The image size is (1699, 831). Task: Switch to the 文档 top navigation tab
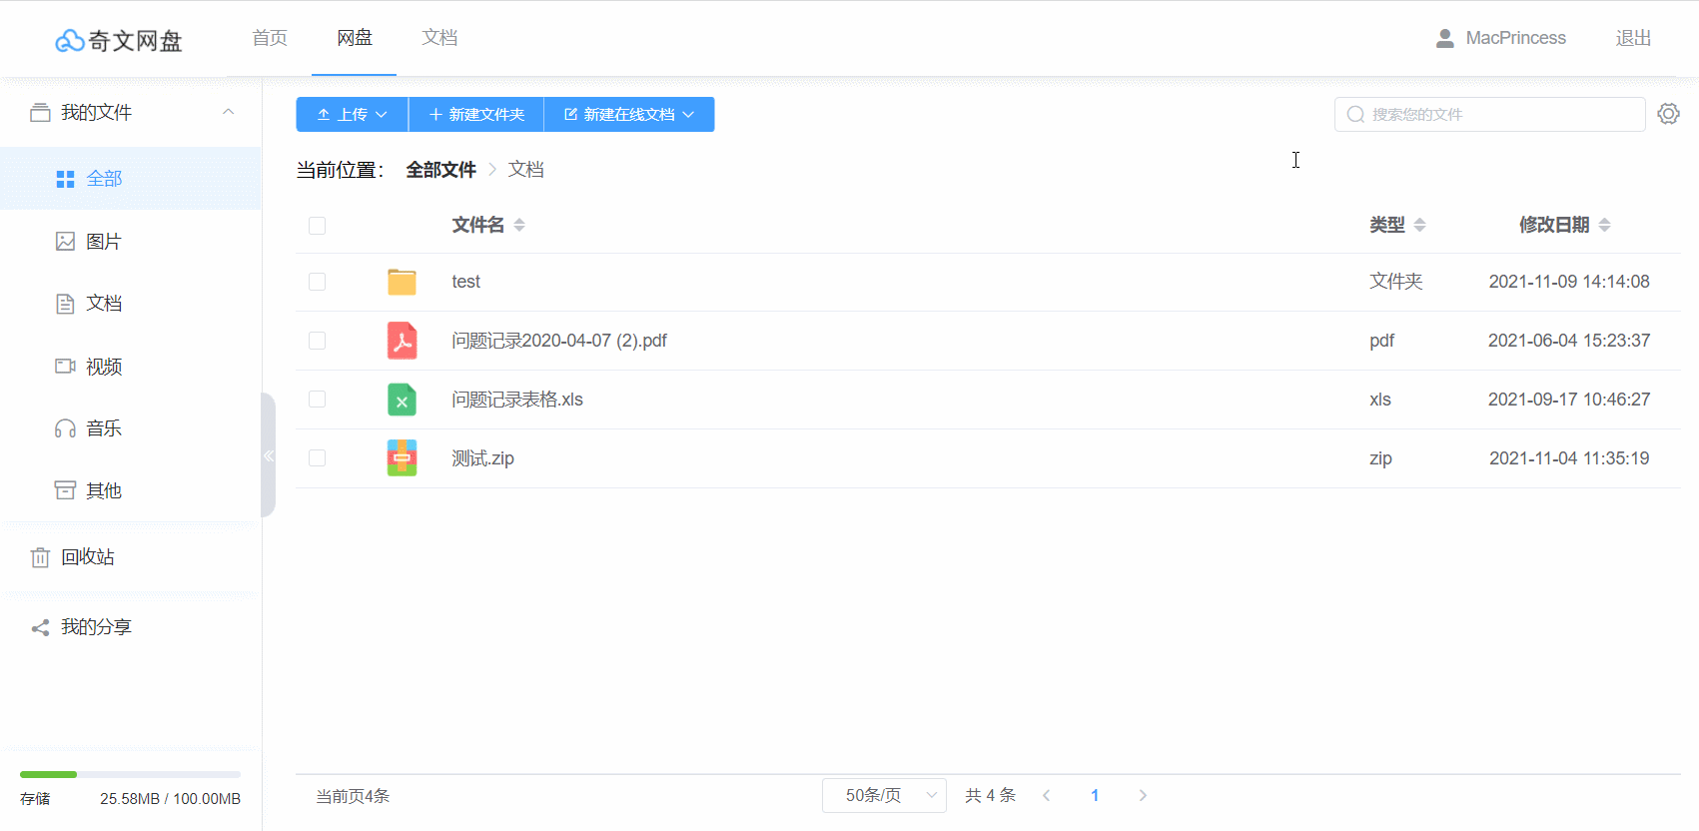coord(439,38)
